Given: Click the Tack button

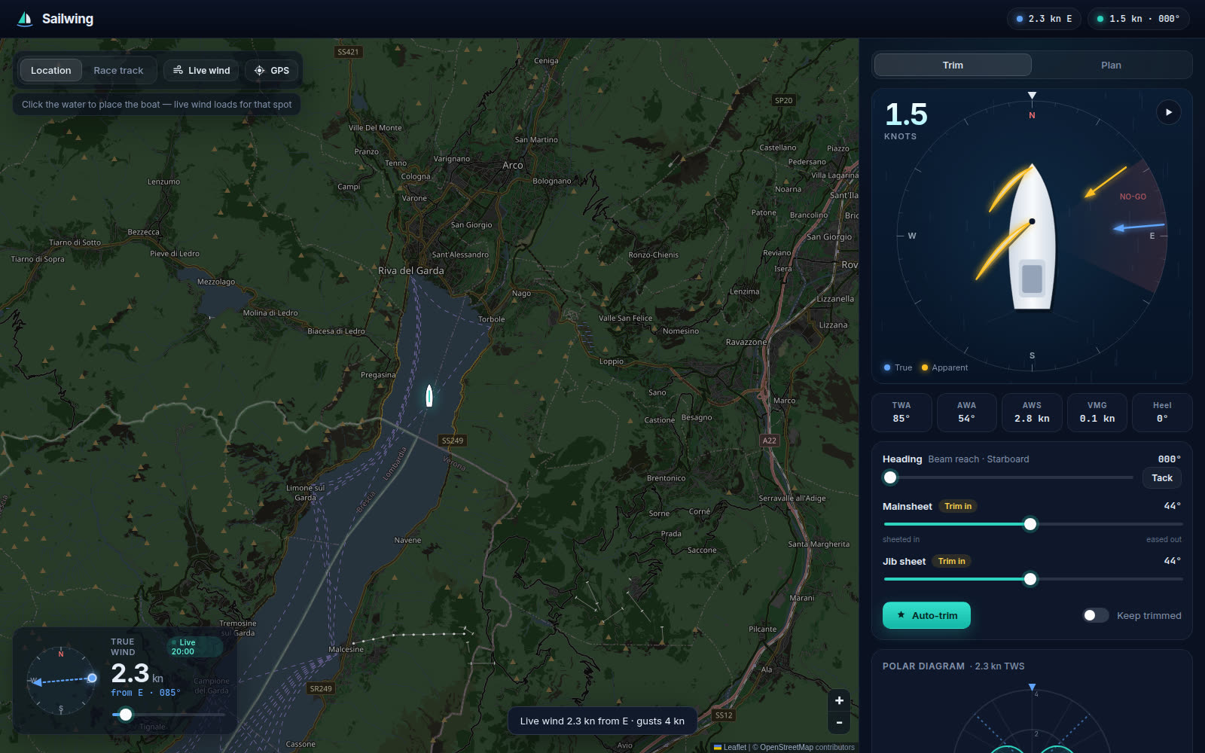Looking at the screenshot, I should click(x=1162, y=477).
